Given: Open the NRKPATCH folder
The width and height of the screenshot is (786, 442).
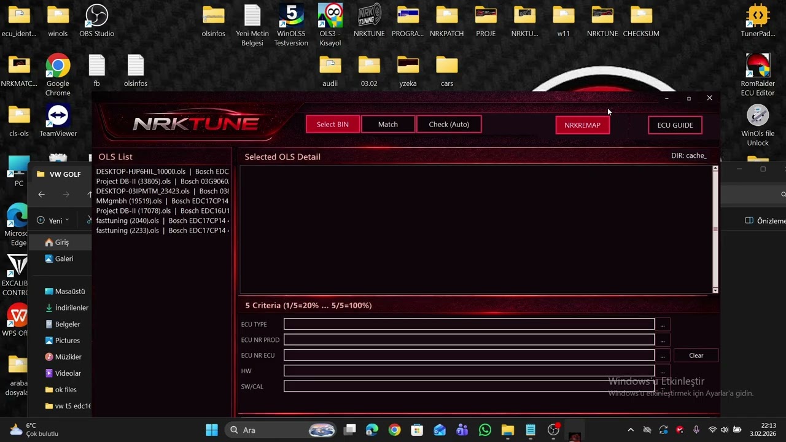Looking at the screenshot, I should [x=447, y=21].
